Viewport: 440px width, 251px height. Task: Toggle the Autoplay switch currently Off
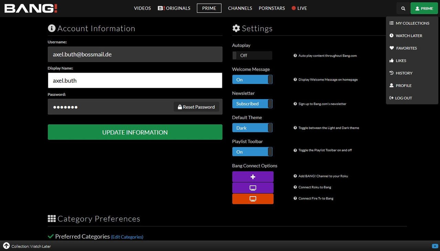252,55
